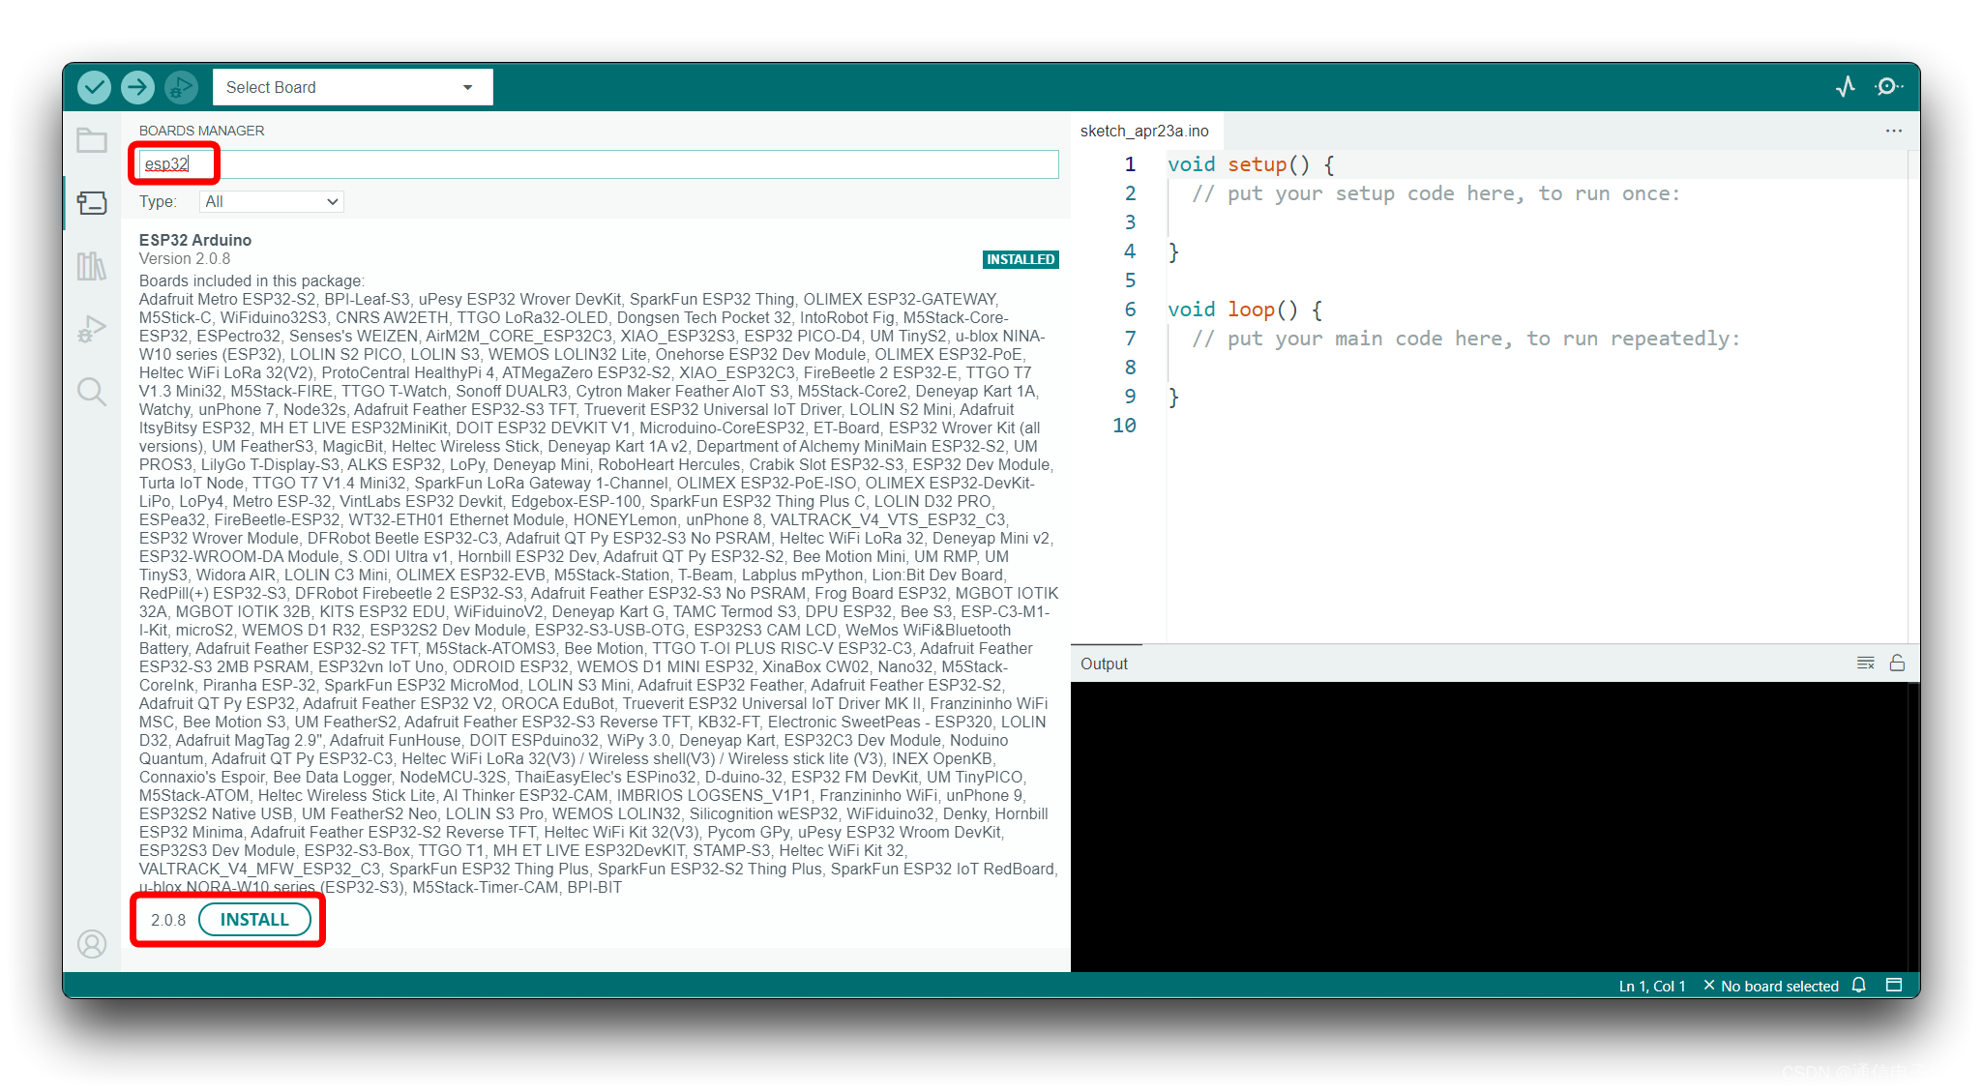Switch to the sketch_apr23a.ino tab
This screenshot has height=1092, width=1983.
(x=1144, y=131)
